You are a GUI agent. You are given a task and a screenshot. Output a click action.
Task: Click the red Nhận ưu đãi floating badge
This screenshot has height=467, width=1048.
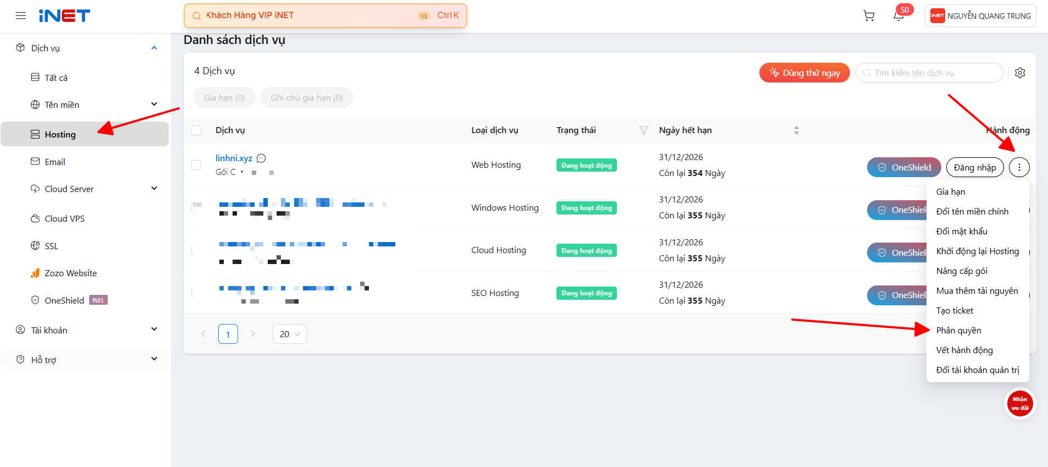point(1020,404)
